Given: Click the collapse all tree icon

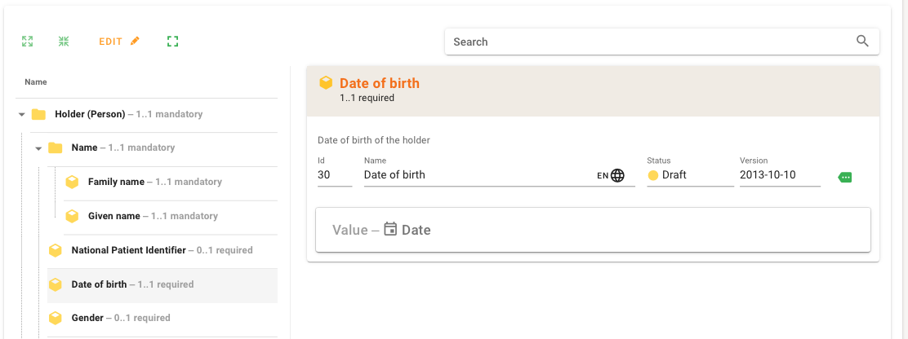Looking at the screenshot, I should coord(64,41).
